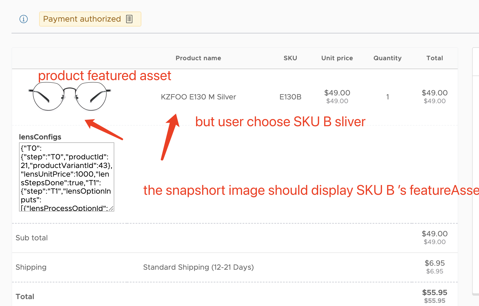Click the blue info icon near Payment authorized
479x306 pixels.
tap(23, 19)
